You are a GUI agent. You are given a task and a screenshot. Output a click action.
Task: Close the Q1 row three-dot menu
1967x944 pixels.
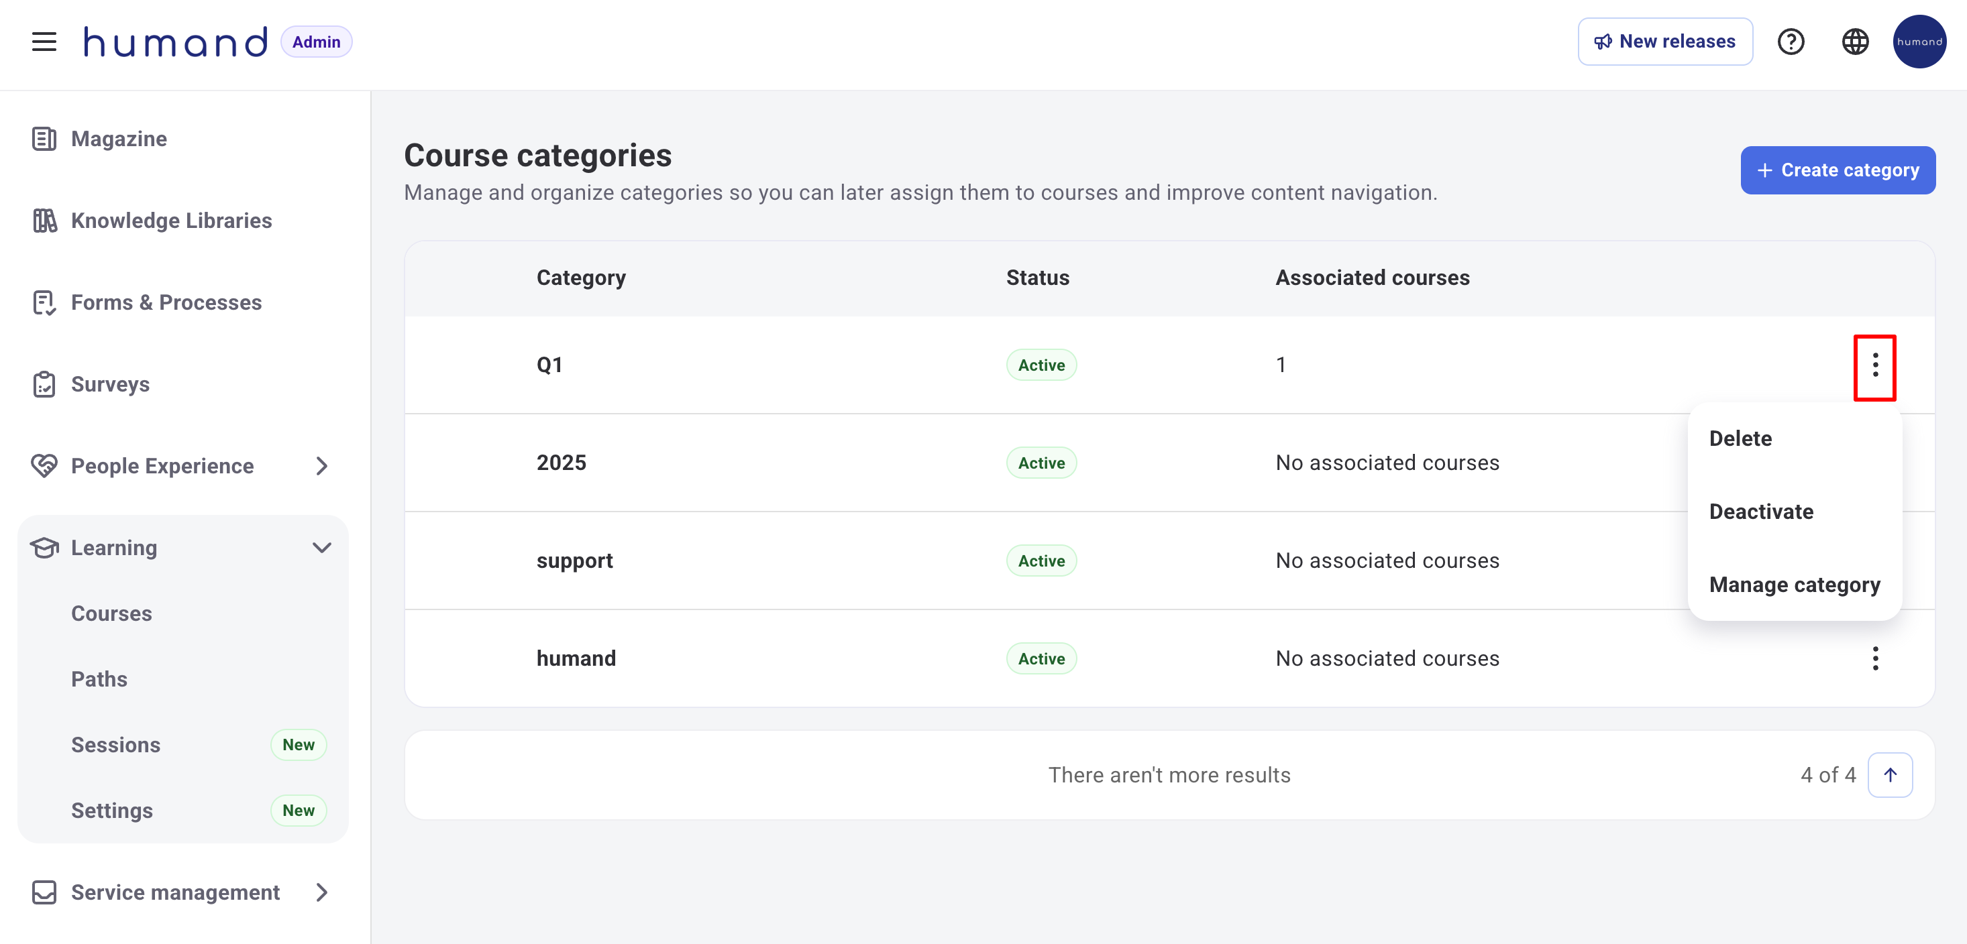click(1874, 365)
